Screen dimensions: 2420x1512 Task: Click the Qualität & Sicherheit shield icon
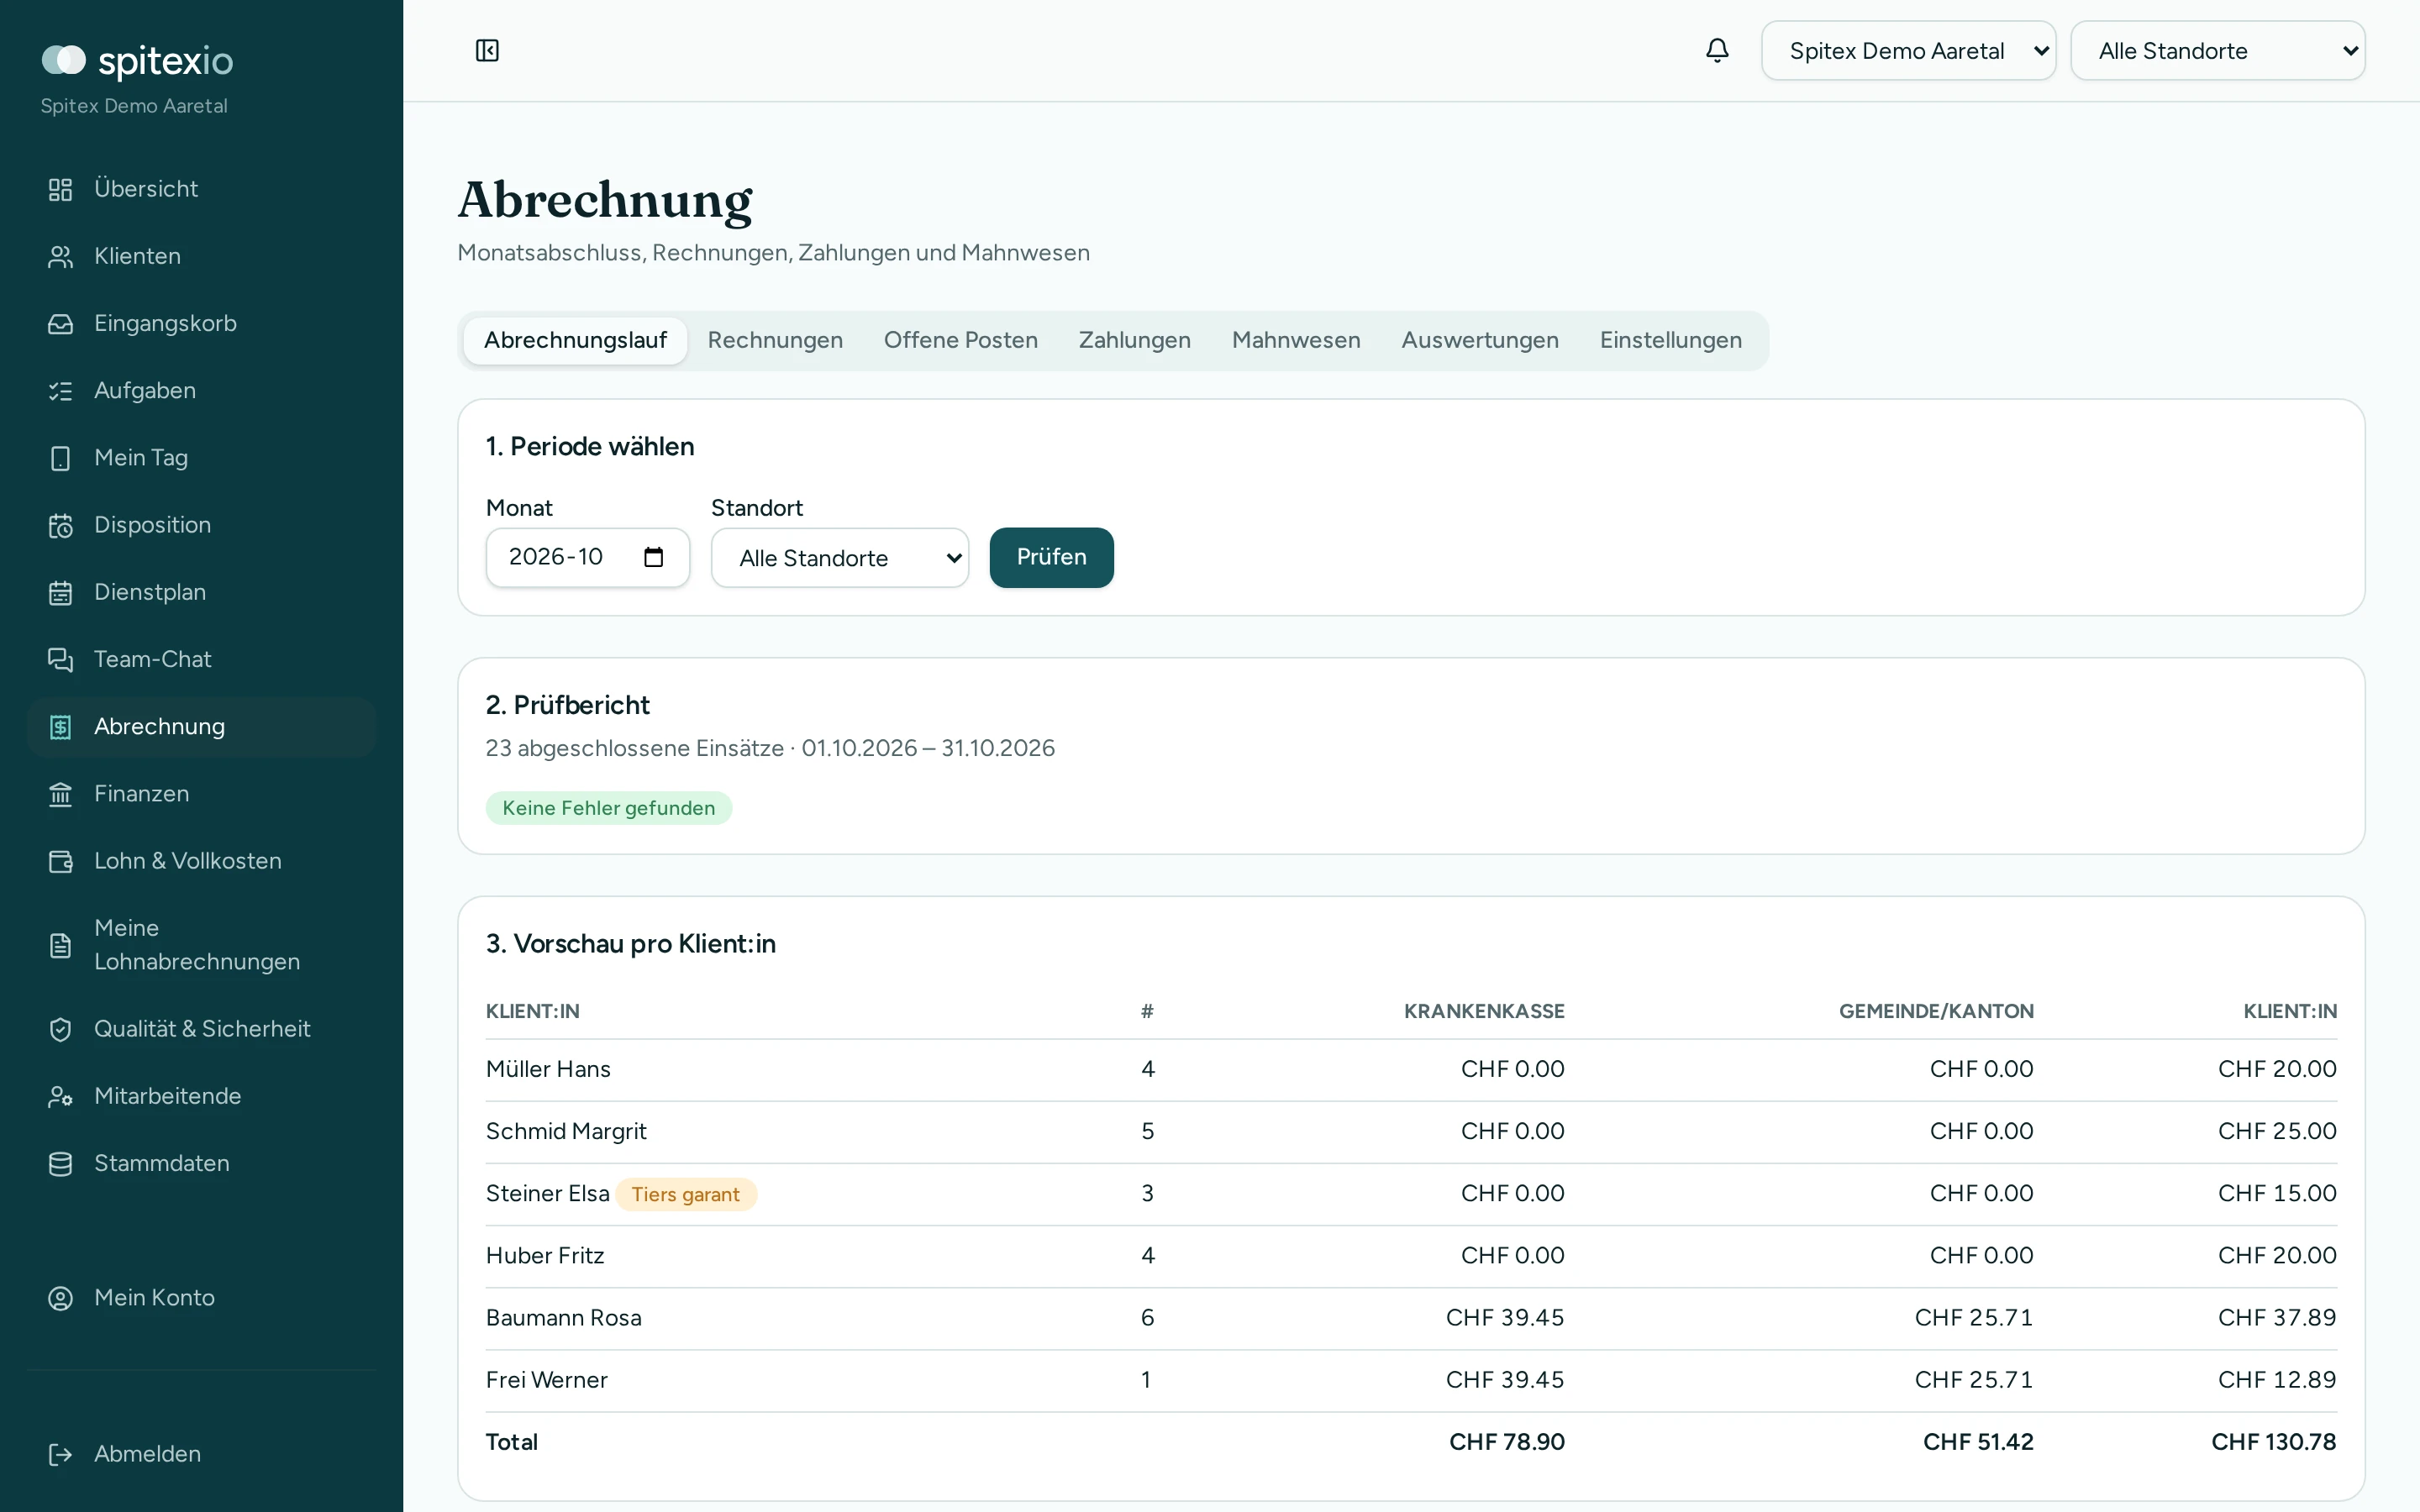tap(60, 1028)
